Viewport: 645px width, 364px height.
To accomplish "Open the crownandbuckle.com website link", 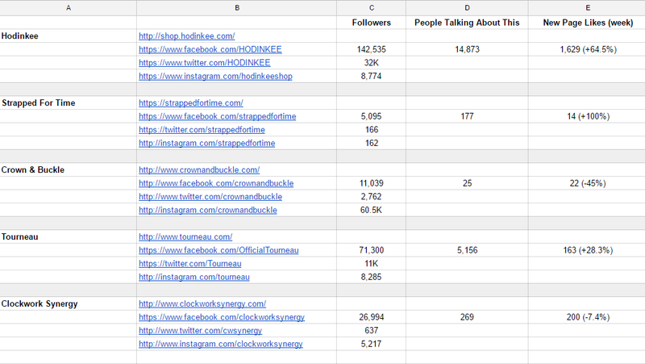I will [199, 170].
